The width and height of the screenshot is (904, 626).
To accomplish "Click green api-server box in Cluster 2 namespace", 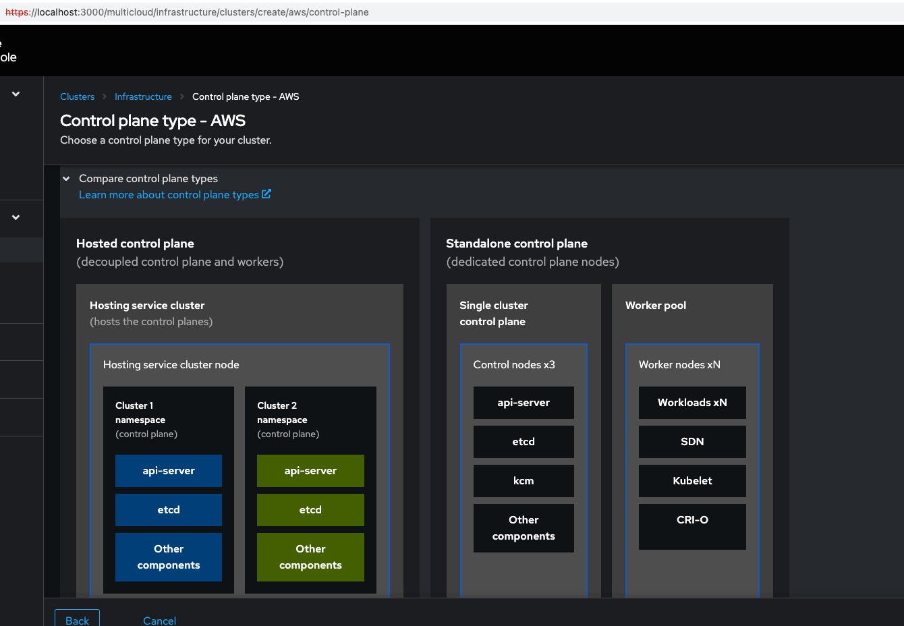I will (x=310, y=471).
